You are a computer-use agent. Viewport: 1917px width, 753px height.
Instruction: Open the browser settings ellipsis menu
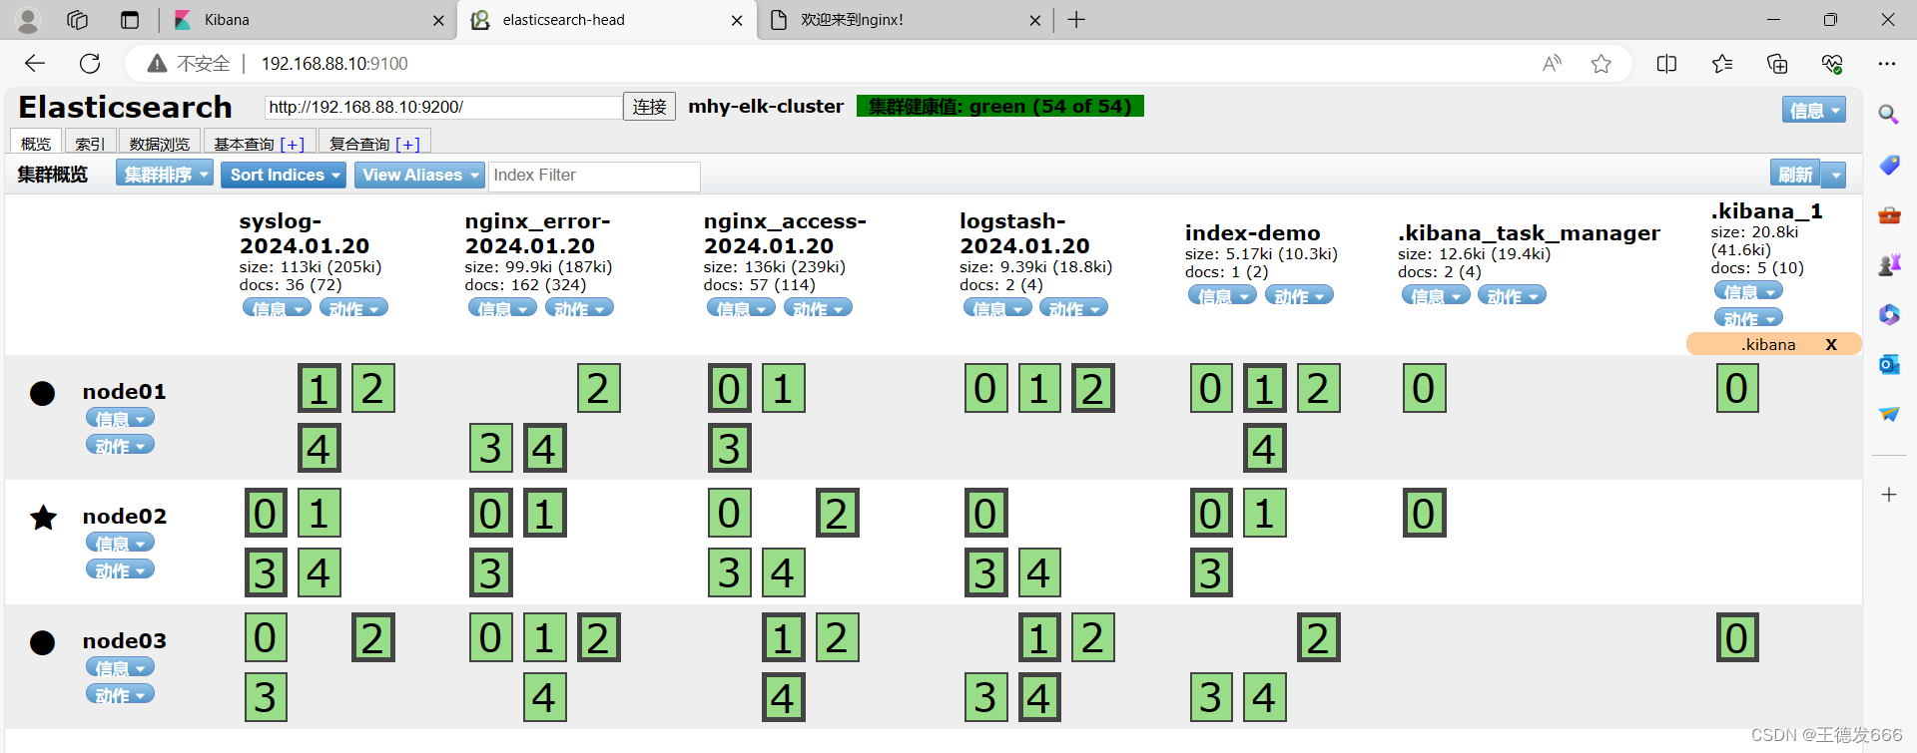click(x=1886, y=64)
